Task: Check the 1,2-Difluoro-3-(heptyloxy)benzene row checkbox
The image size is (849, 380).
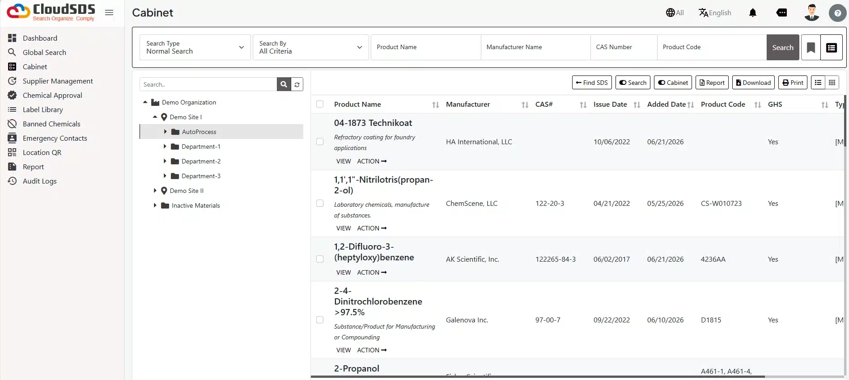Action: click(320, 259)
